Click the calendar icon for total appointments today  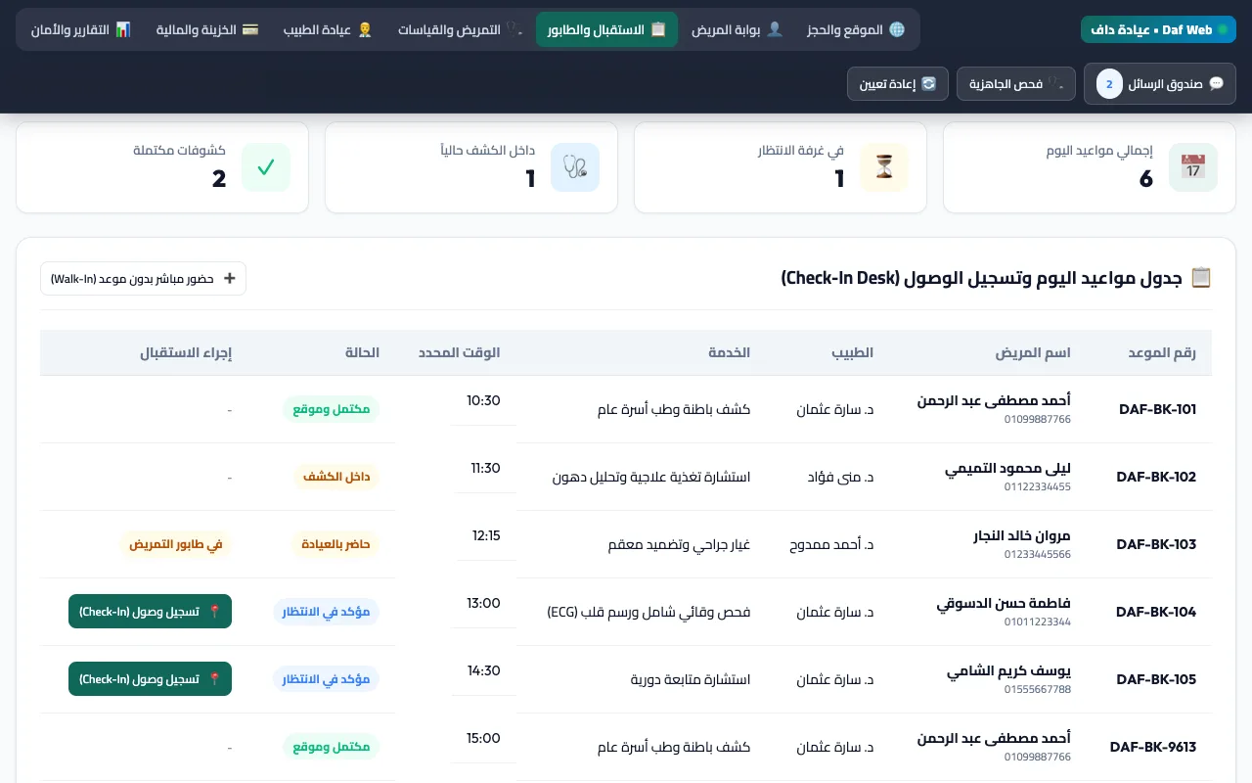[1193, 167]
